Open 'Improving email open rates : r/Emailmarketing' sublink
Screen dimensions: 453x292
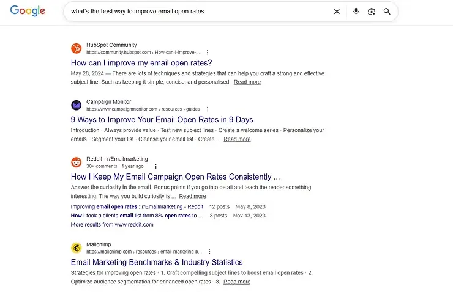(x=137, y=206)
